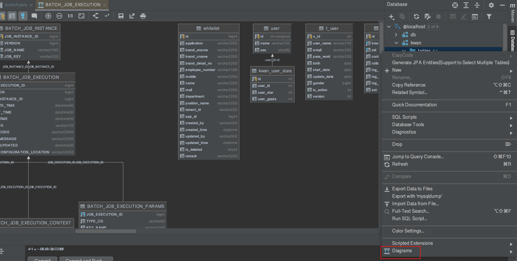Open query console QL icon
Viewport: 517px width, 261px height.
tap(475, 17)
